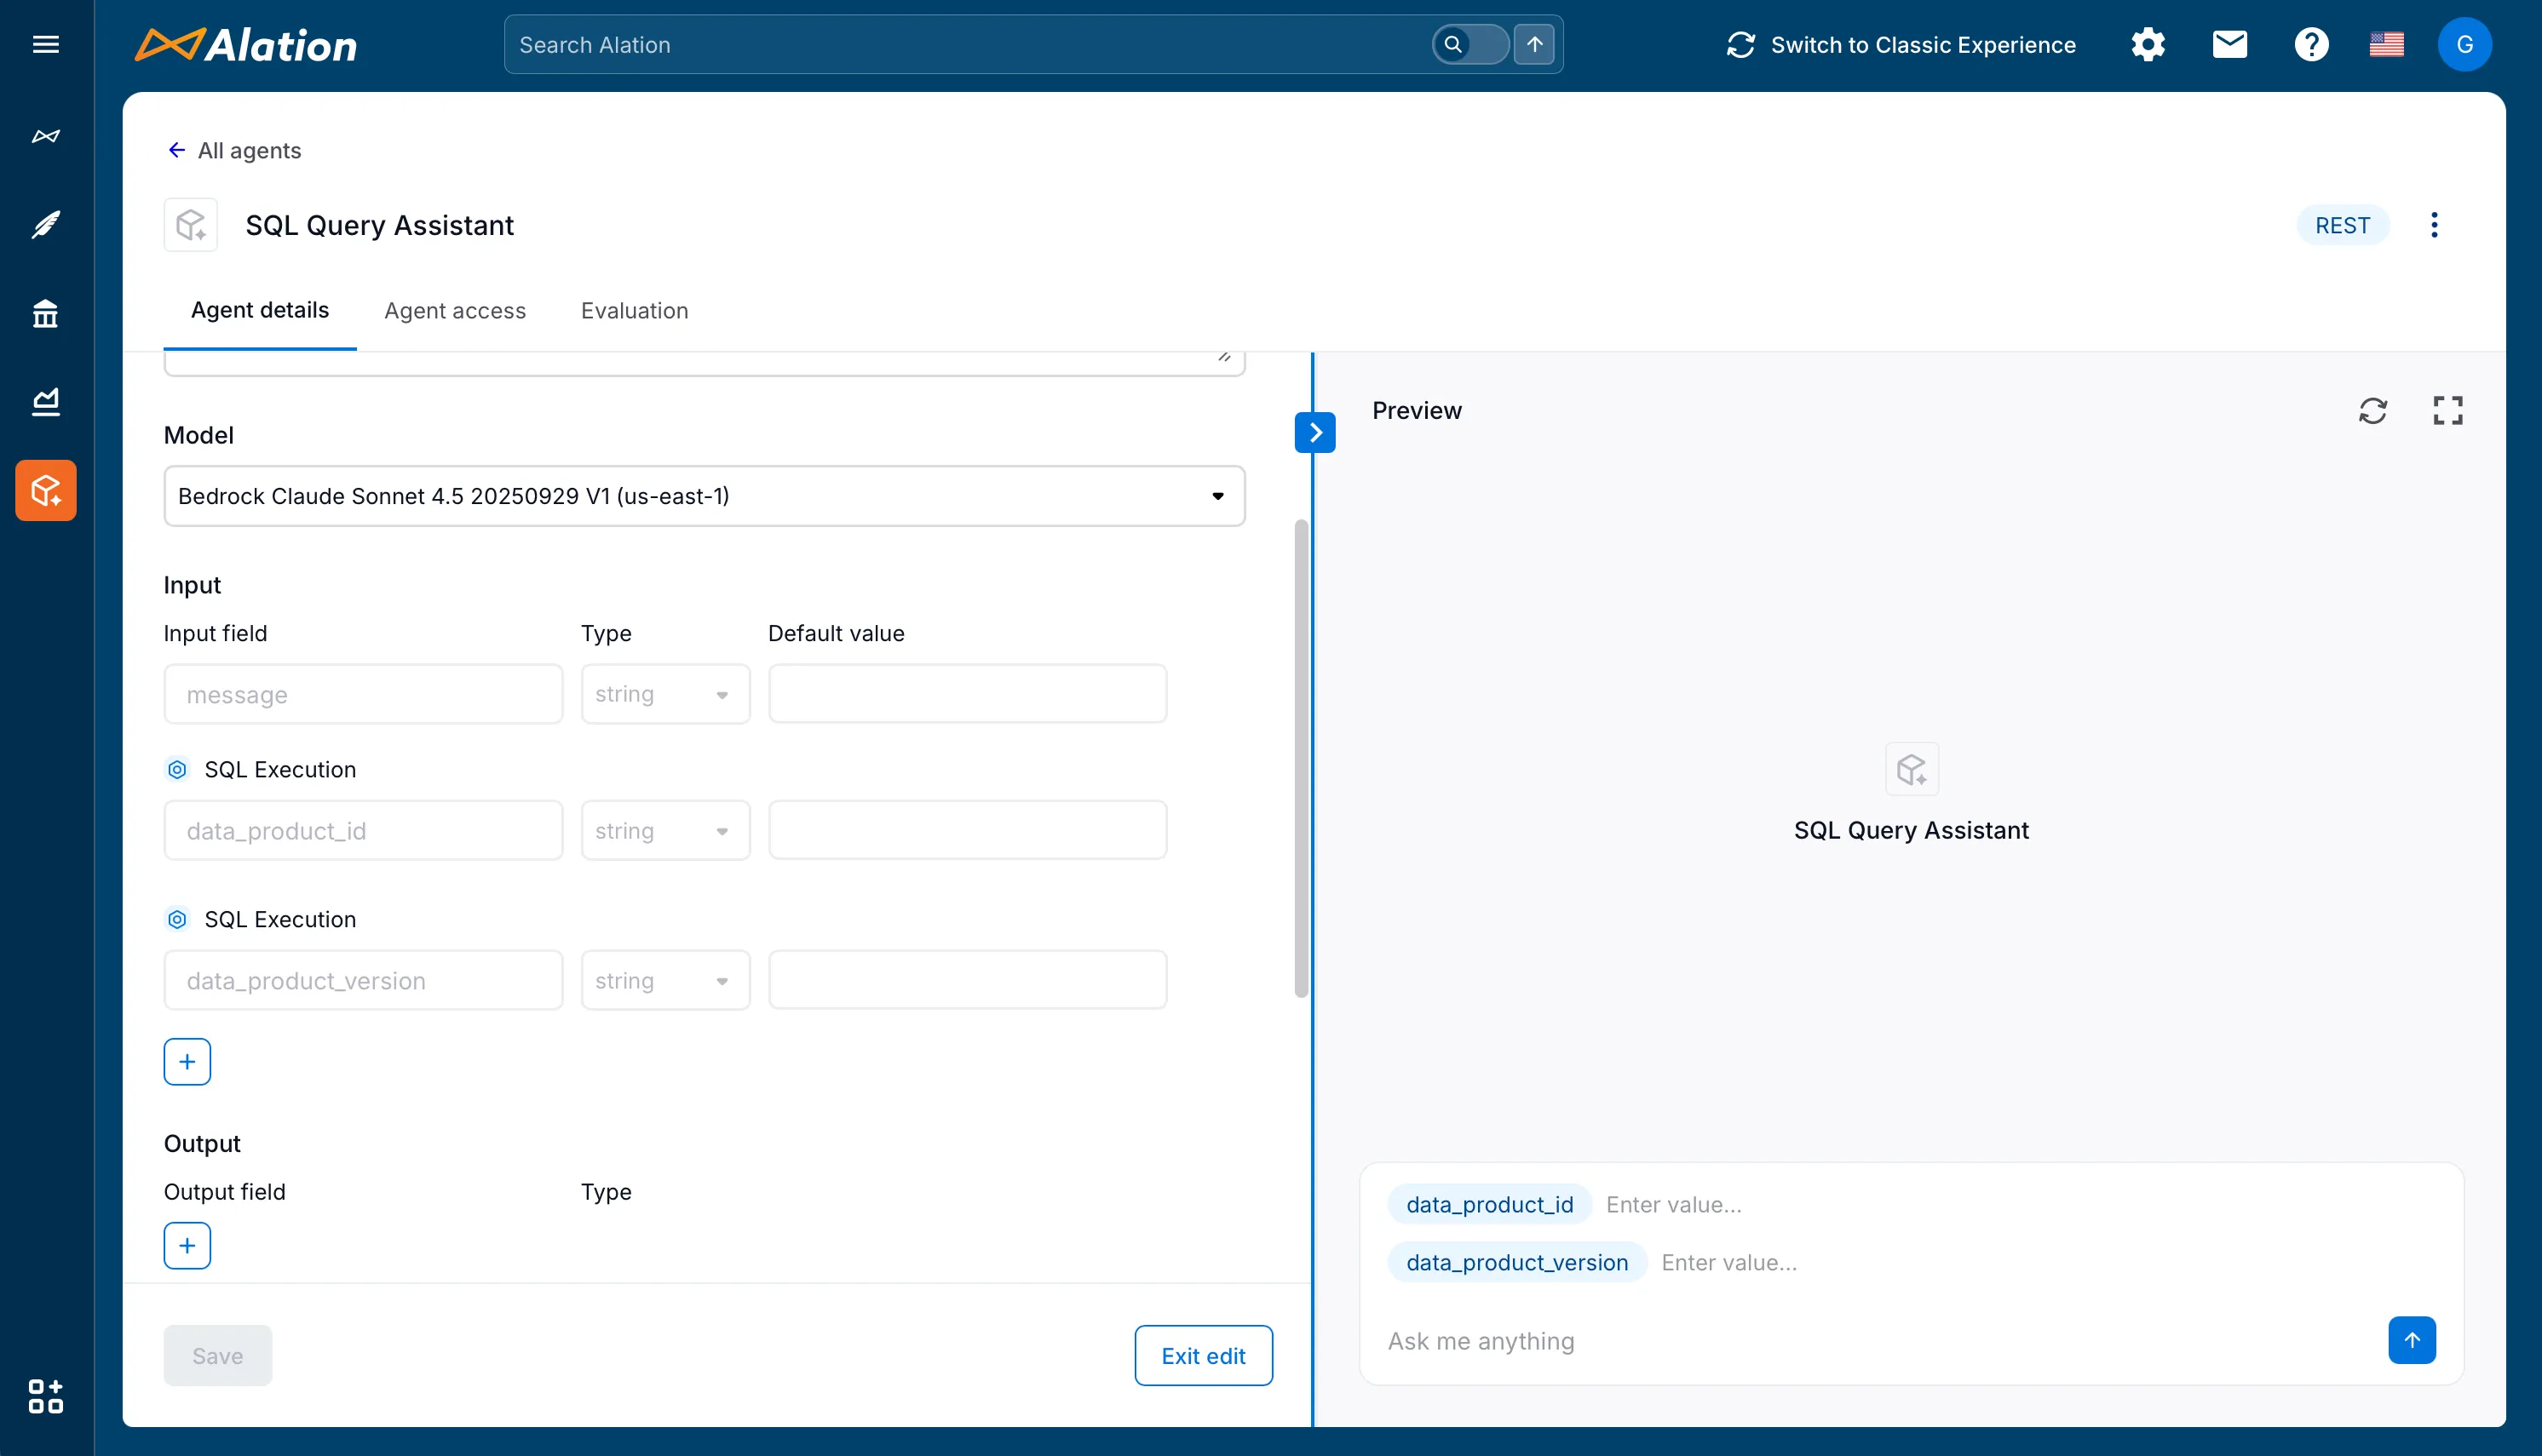Select the orange Agents cube icon in sidebar

(x=46, y=490)
